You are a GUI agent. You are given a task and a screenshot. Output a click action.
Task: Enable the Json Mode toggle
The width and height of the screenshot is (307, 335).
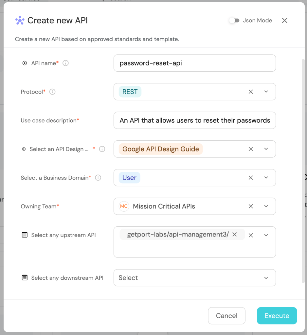click(234, 21)
